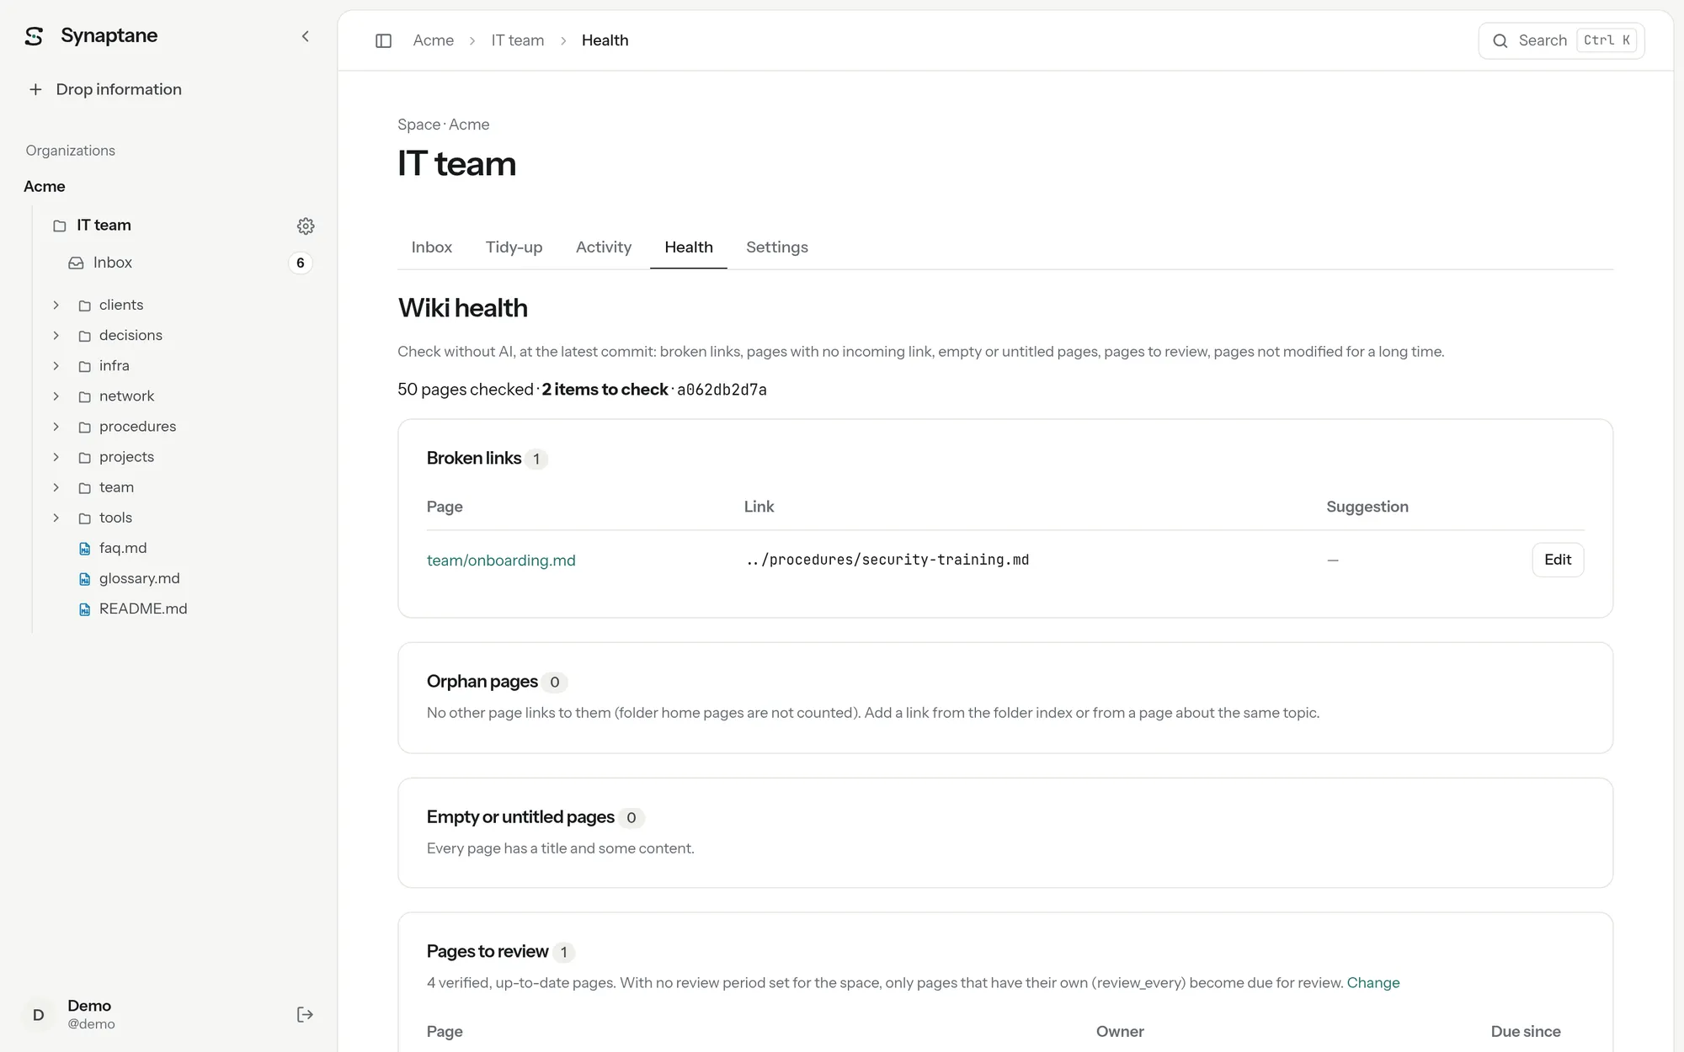
Task: Open the team/onboarding.md page link
Action: coord(501,561)
